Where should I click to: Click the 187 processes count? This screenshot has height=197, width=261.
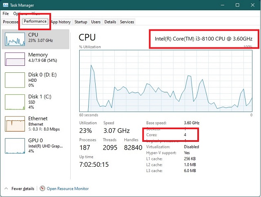coord(85,148)
